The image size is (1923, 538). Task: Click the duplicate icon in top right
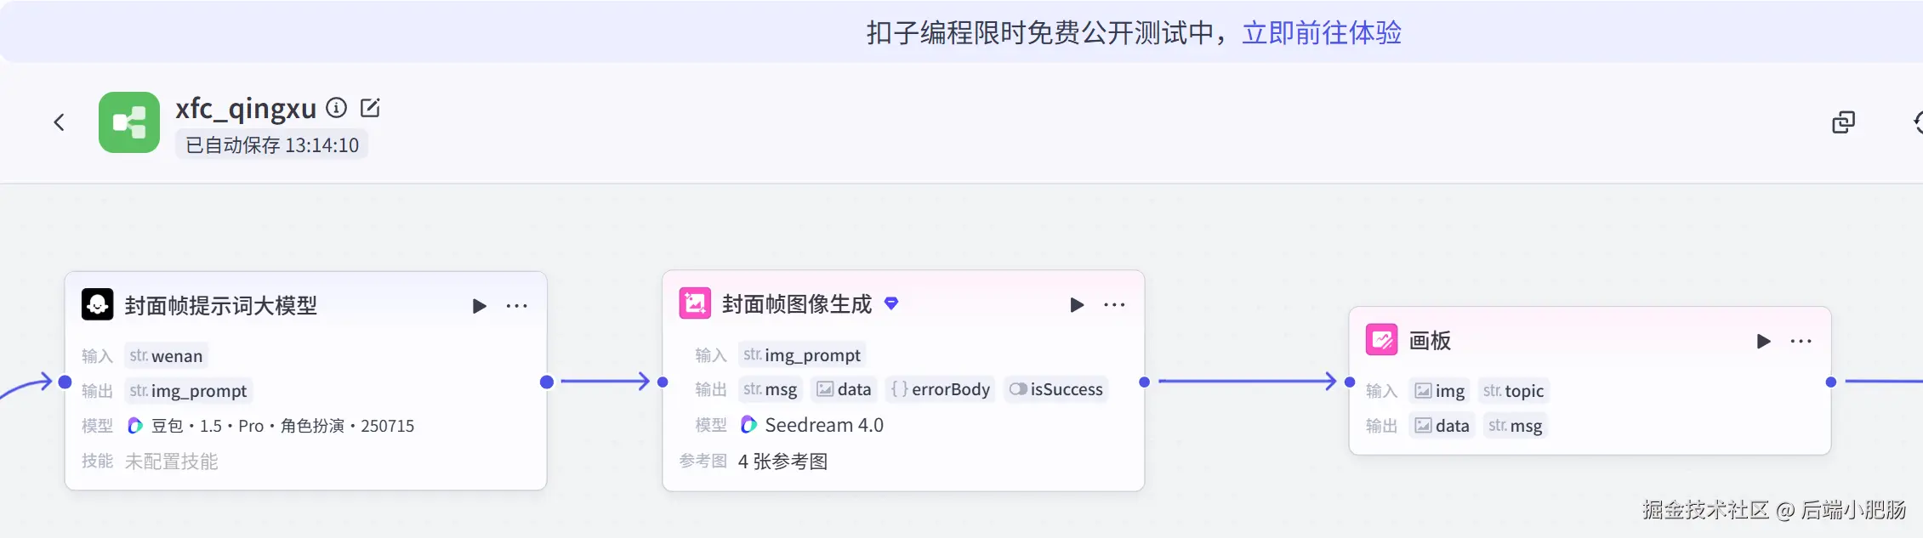click(1843, 122)
